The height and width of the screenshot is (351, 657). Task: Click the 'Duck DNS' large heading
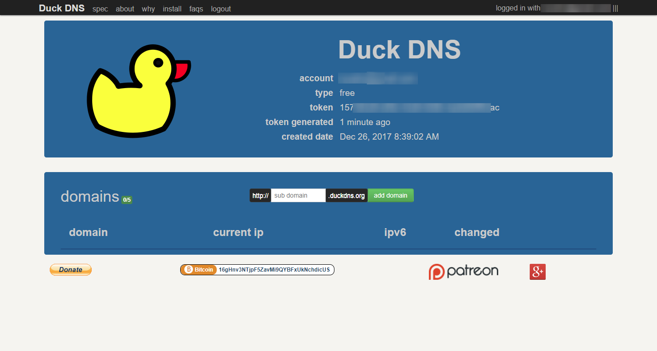399,49
